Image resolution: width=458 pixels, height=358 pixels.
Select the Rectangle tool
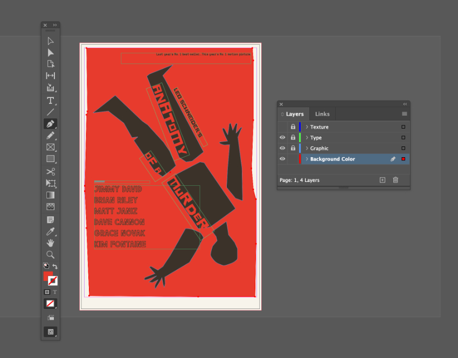(50, 159)
